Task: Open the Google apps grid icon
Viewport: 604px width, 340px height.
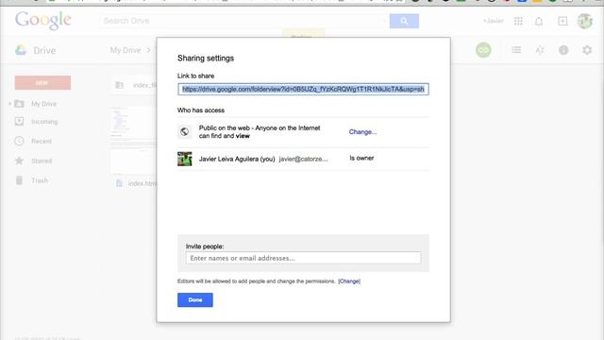Action: tap(518, 21)
